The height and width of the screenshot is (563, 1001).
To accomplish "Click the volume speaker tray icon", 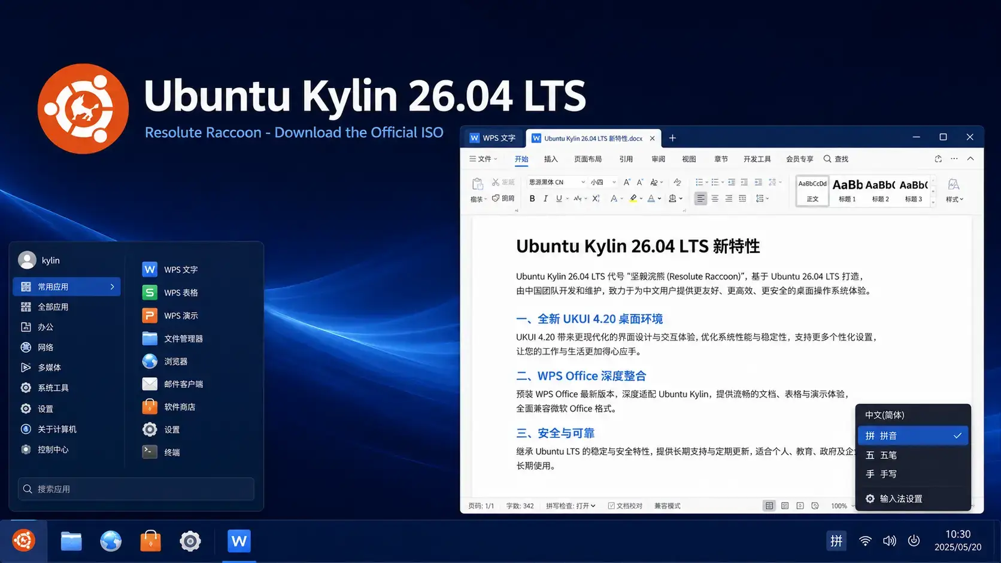I will point(890,541).
